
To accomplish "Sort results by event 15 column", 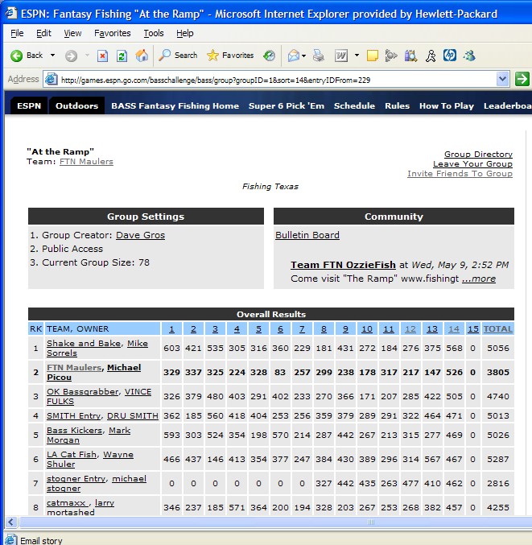I will tap(473, 328).
